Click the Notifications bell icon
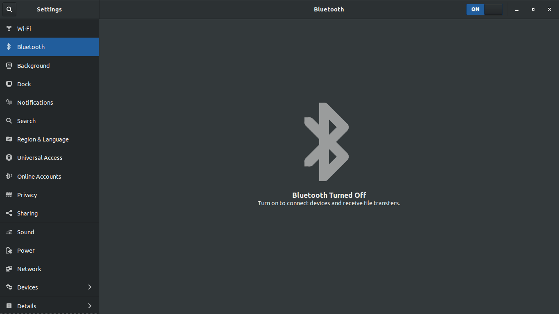This screenshot has height=314, width=559. [x=9, y=102]
